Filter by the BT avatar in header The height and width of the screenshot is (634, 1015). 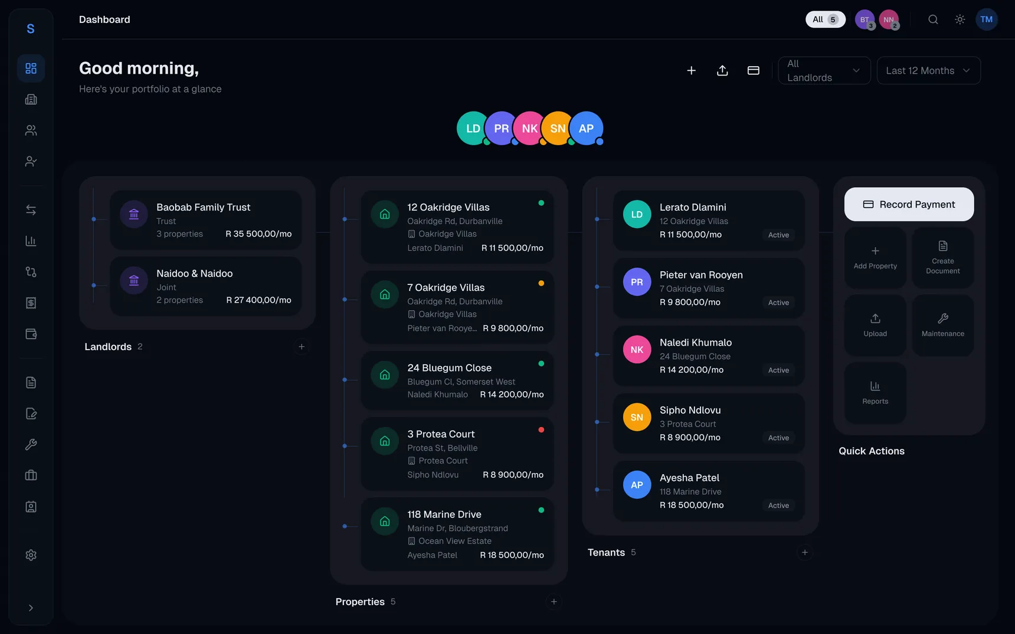(865, 19)
